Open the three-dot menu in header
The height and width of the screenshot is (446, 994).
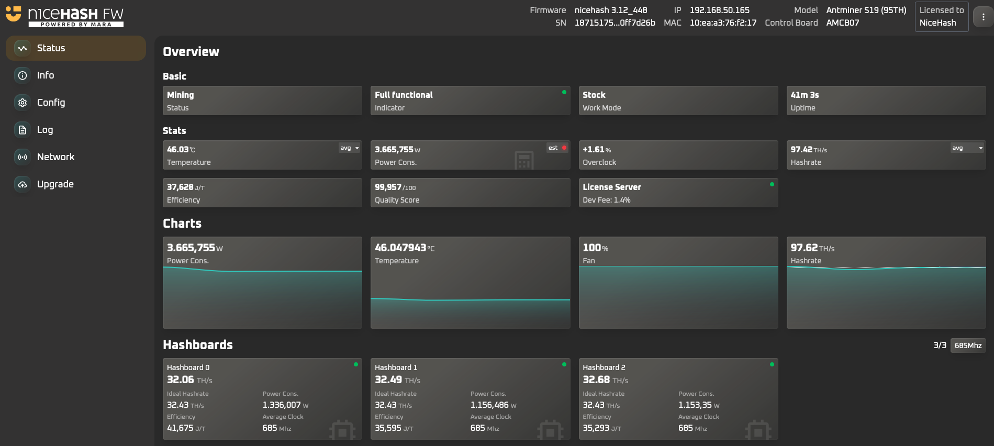983,17
